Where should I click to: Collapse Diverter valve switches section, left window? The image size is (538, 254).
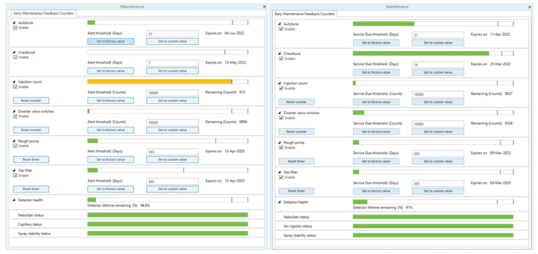point(14,112)
